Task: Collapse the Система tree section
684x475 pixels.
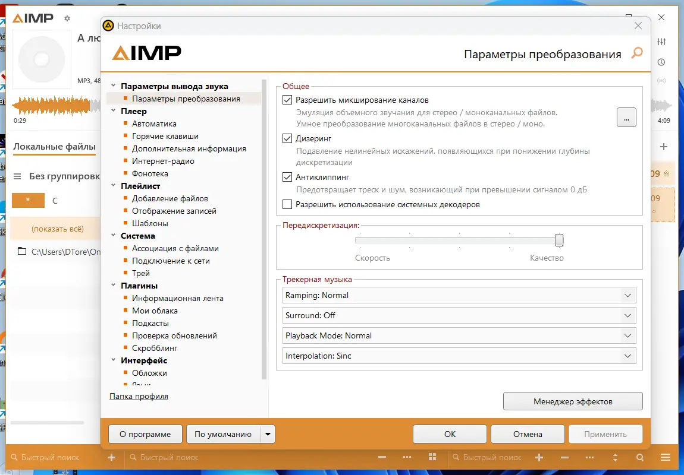Action: point(114,235)
